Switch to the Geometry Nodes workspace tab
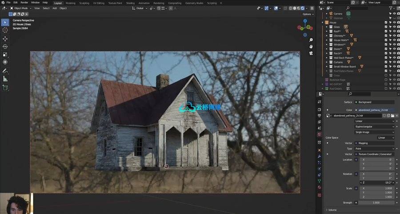This screenshot has width=400, height=214. [194, 3]
